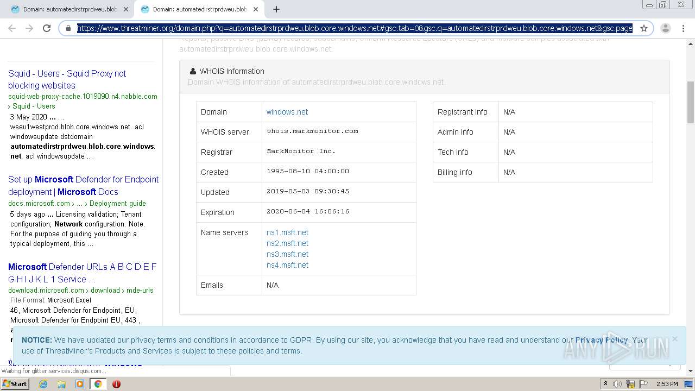
Task: Open Set up Microsoft Defender for Endpoint result
Action: click(x=83, y=186)
